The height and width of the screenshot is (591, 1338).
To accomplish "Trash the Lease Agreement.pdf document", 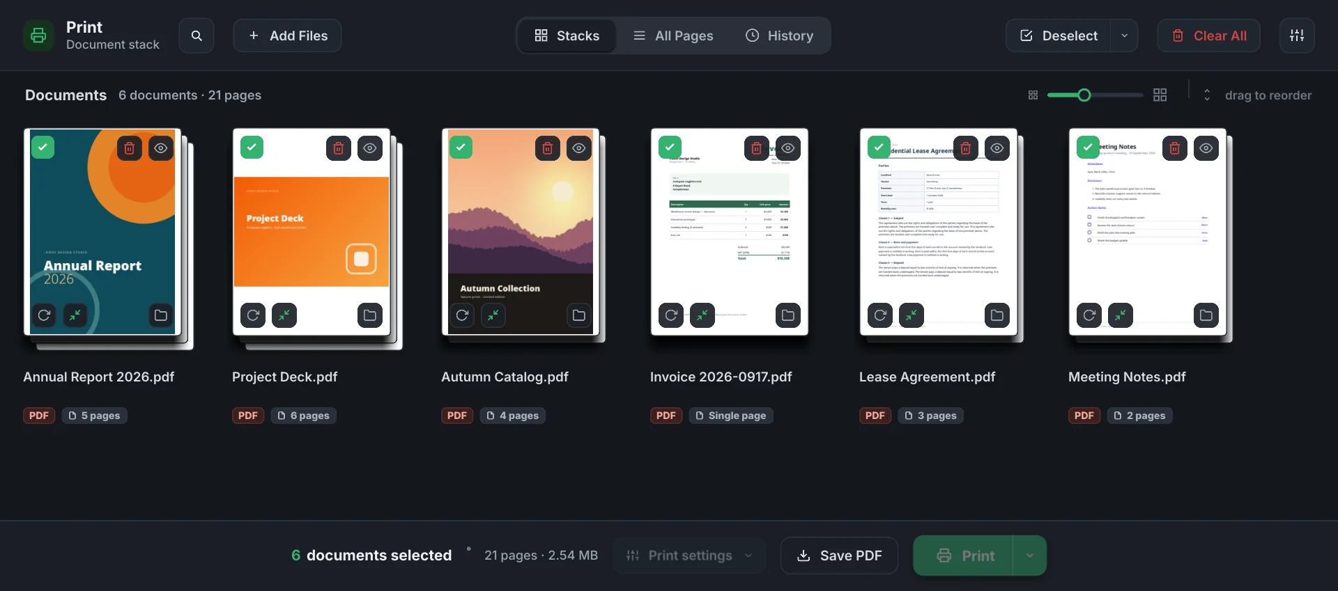I will click(966, 148).
